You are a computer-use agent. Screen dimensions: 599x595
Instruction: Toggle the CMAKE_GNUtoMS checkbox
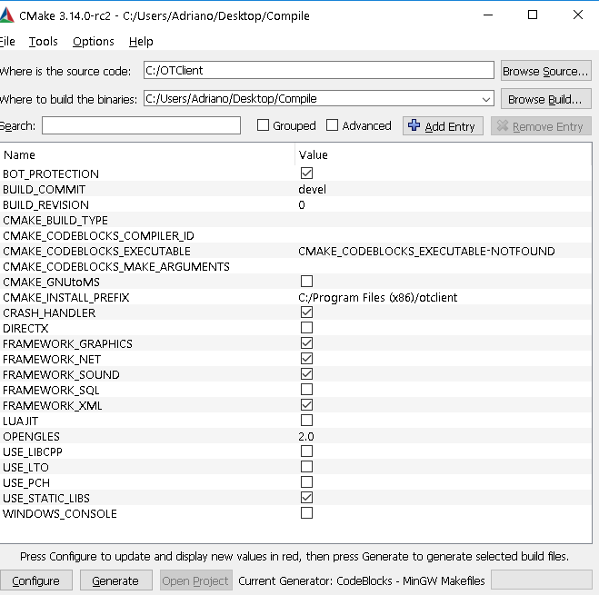306,281
